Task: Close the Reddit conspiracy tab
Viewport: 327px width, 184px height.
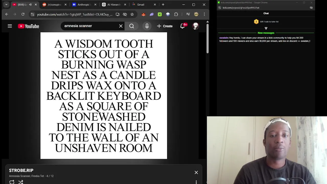Action: click(x=65, y=5)
